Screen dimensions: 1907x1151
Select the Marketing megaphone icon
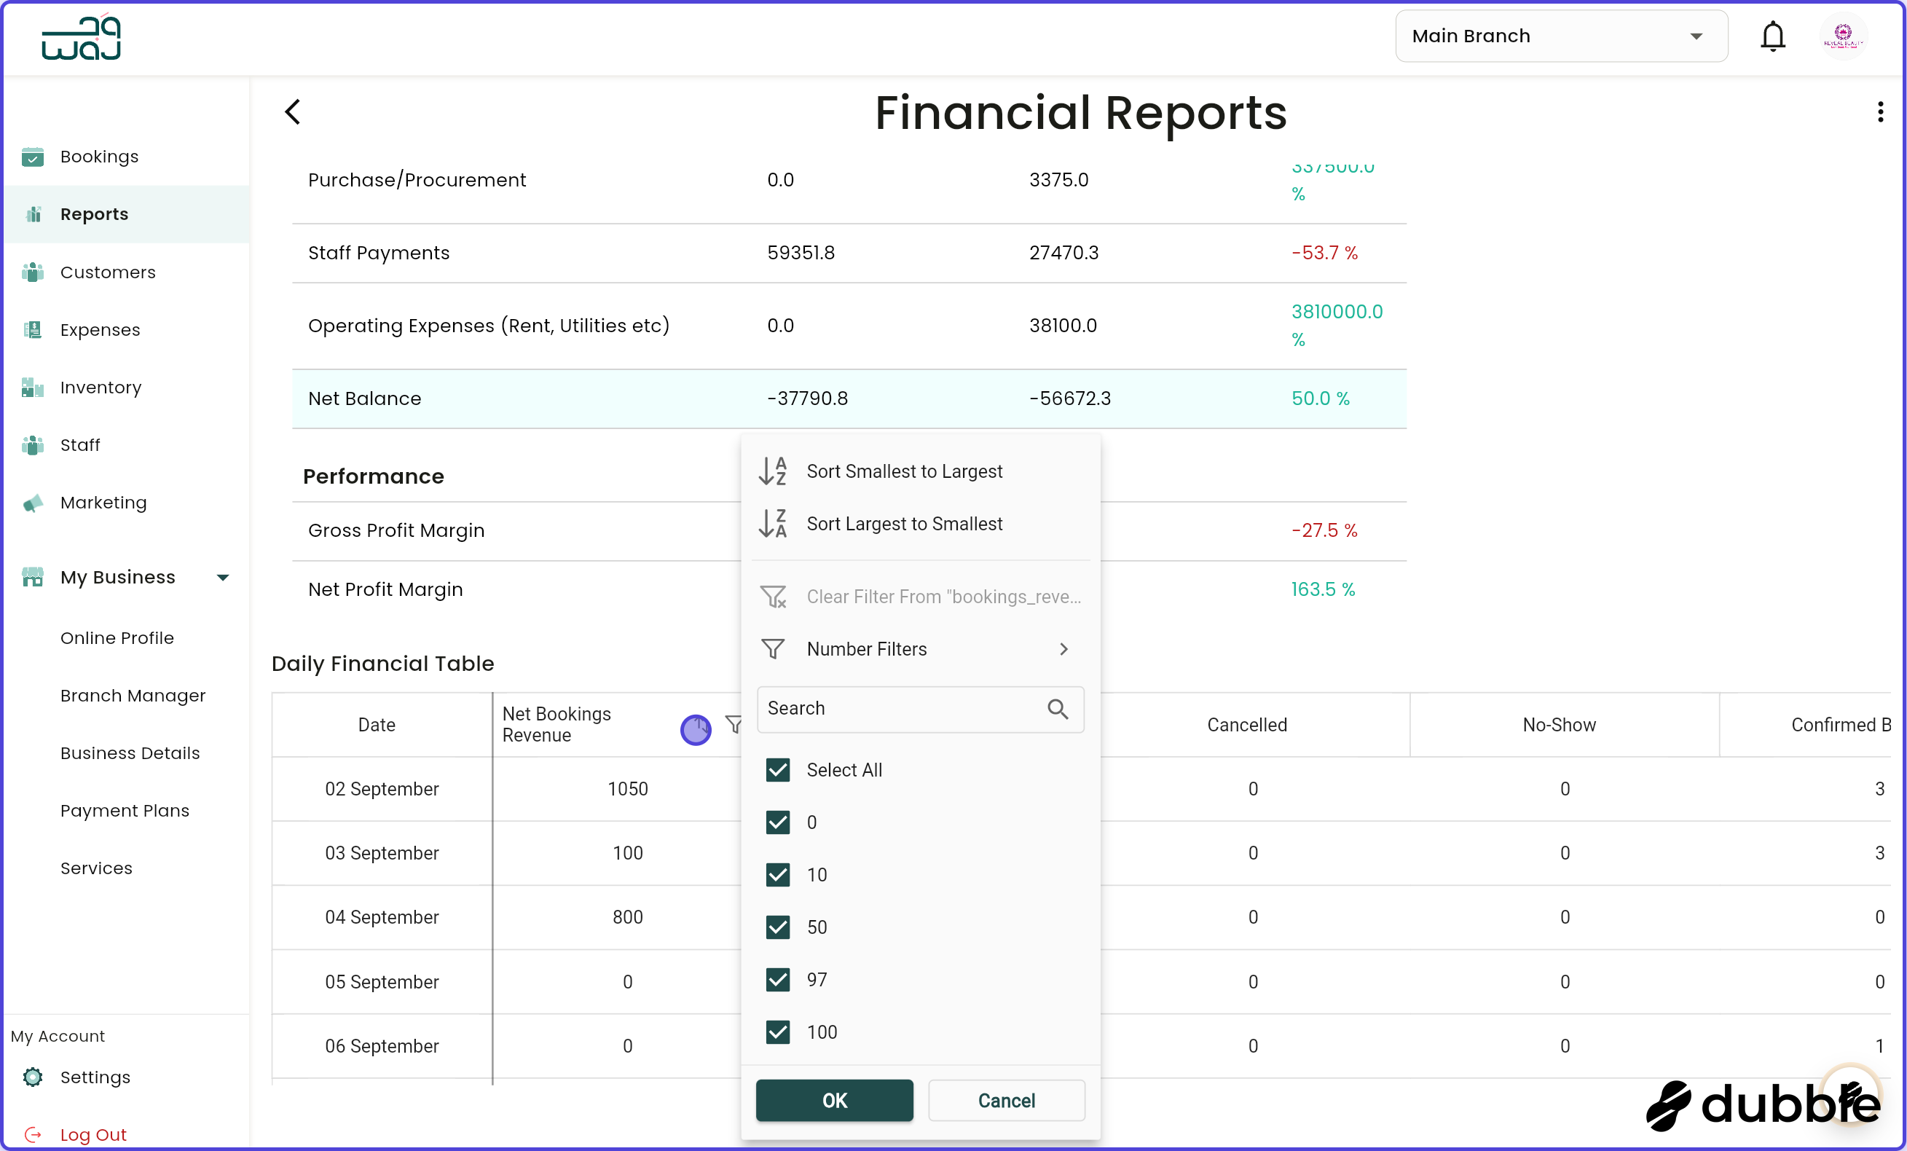tap(33, 503)
